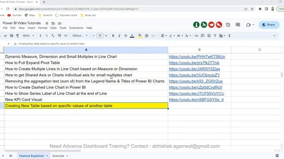Image resolution: width=284 pixels, height=159 pixels.
Task: Decrease decimal places icon
Action: [53, 36]
